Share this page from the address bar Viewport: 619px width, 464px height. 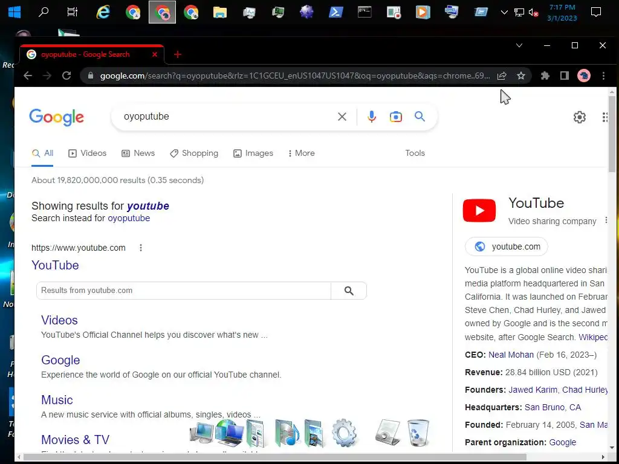coord(502,76)
